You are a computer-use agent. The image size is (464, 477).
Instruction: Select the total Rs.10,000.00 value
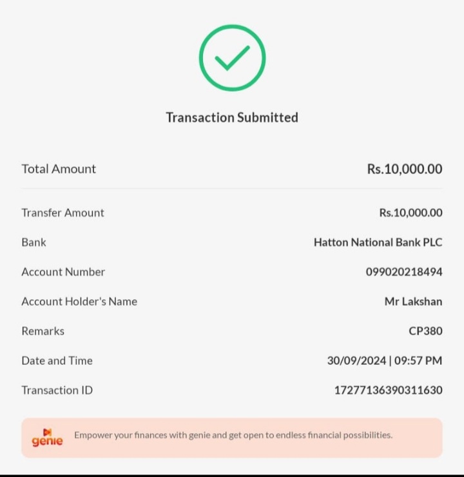coord(405,169)
